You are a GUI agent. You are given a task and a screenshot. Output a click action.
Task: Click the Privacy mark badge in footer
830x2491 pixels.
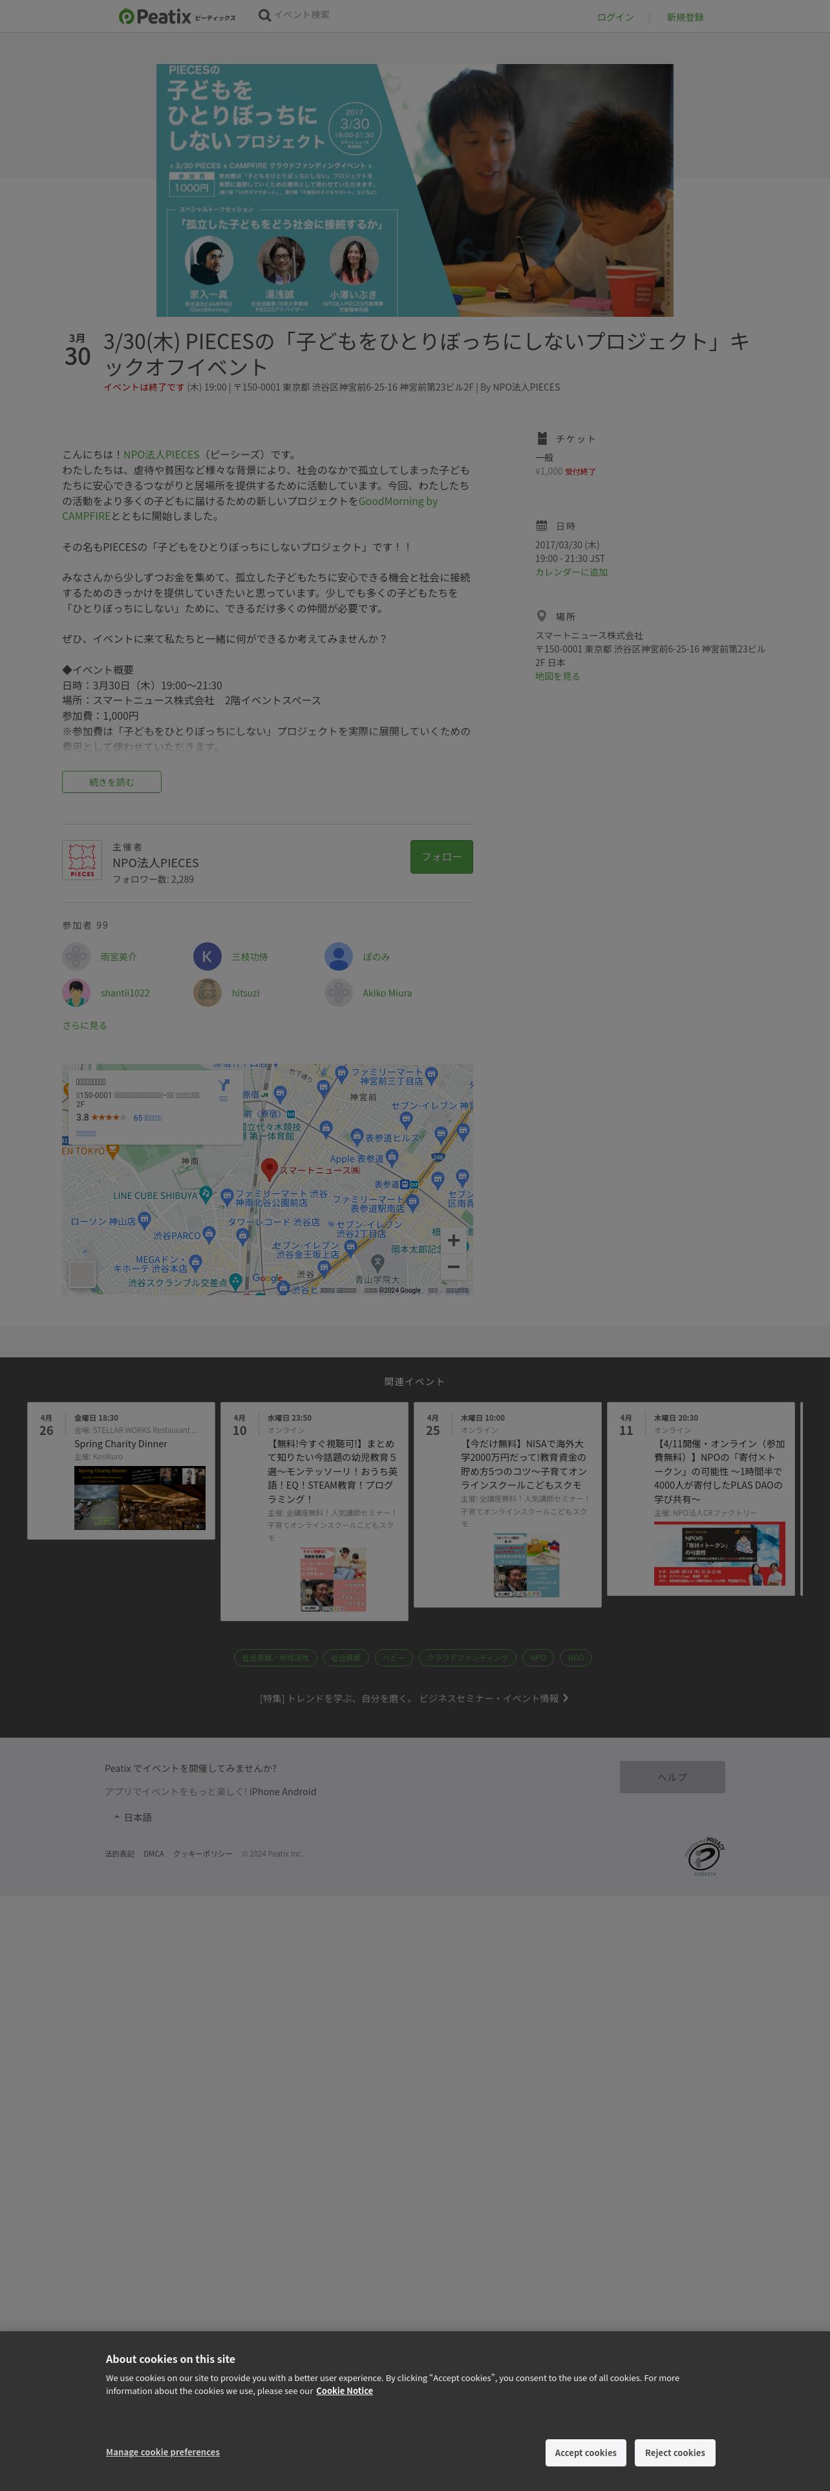point(705,1857)
